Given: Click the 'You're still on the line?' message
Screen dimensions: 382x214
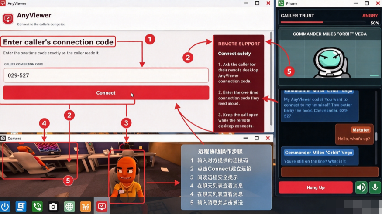Looking at the screenshot, I should (320, 156).
